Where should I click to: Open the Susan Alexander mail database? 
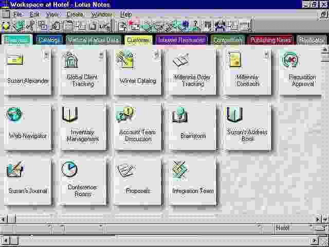click(x=28, y=72)
